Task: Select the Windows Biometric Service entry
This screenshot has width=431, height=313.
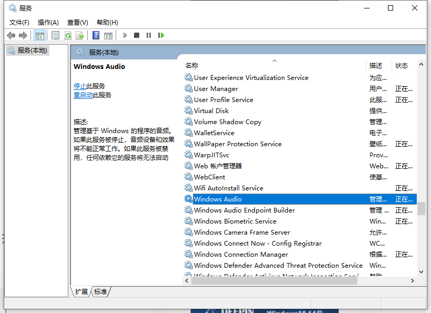Action: pyautogui.click(x=236, y=221)
